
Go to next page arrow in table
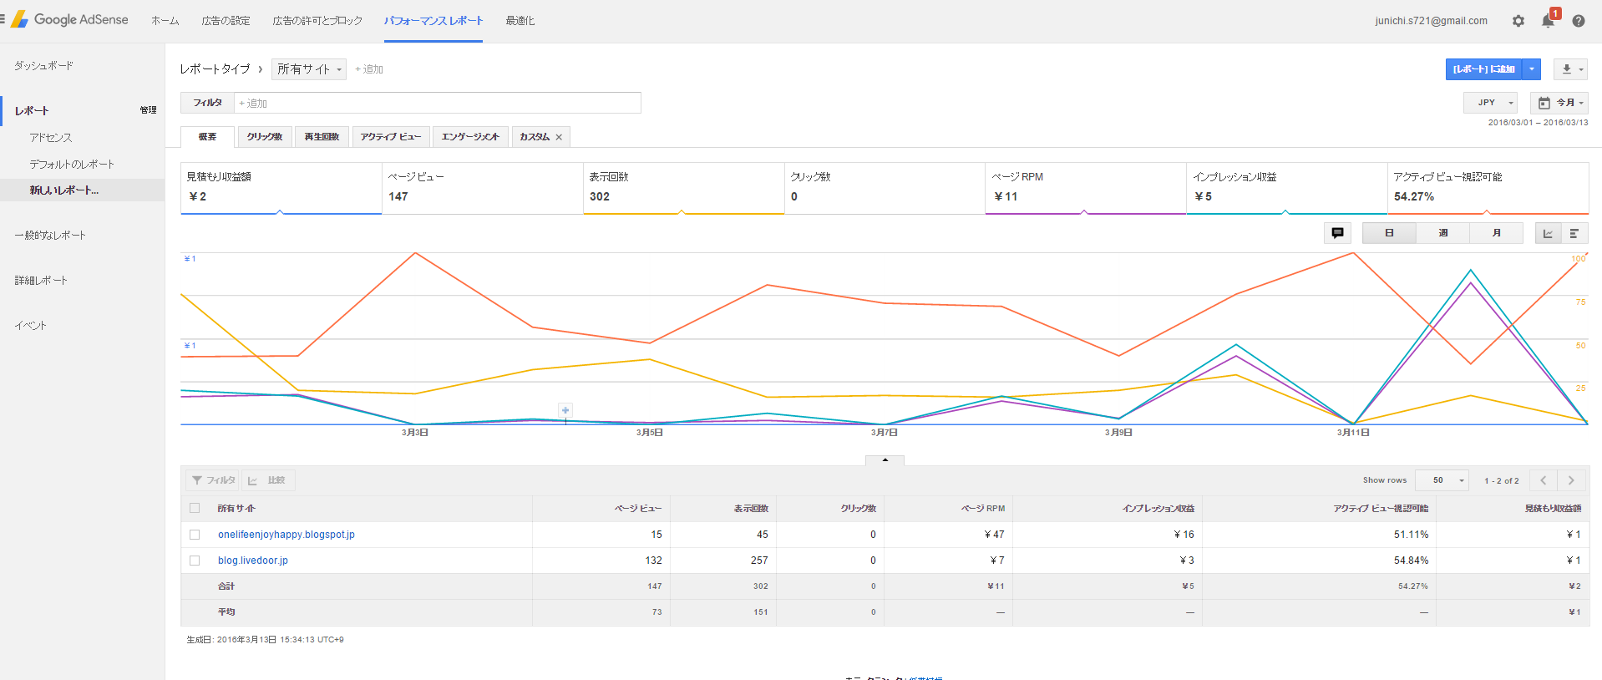(x=1571, y=480)
